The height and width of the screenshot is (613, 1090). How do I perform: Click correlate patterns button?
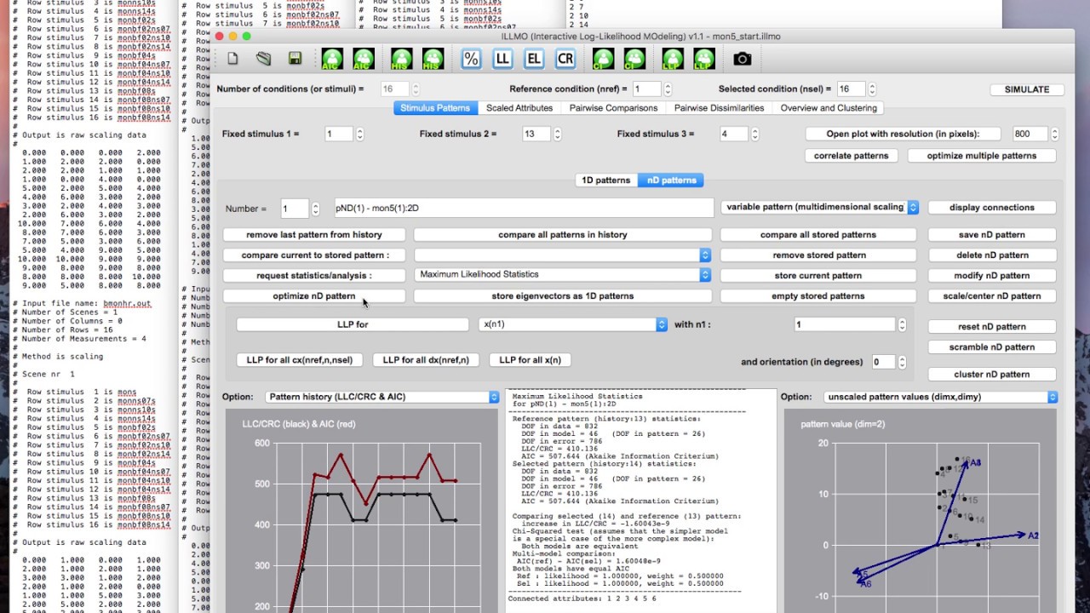click(851, 156)
